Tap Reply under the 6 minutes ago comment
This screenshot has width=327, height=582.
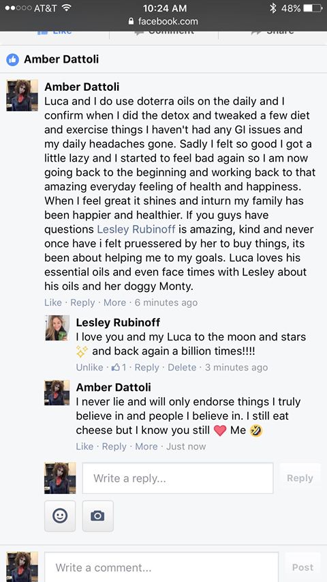pyautogui.click(x=82, y=302)
